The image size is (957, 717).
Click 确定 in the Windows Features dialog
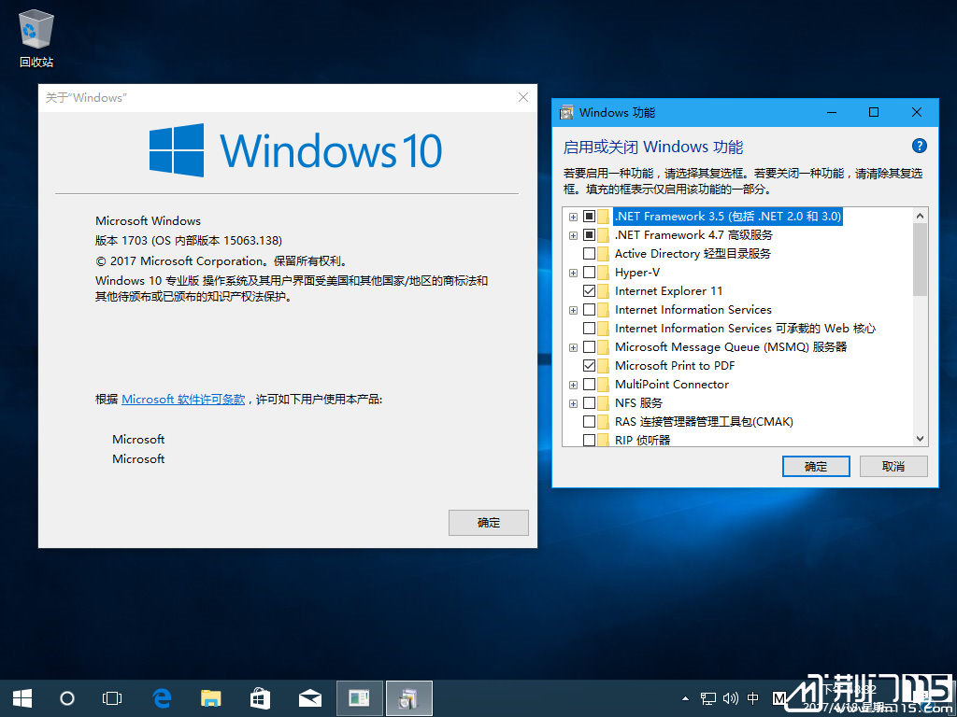point(816,467)
